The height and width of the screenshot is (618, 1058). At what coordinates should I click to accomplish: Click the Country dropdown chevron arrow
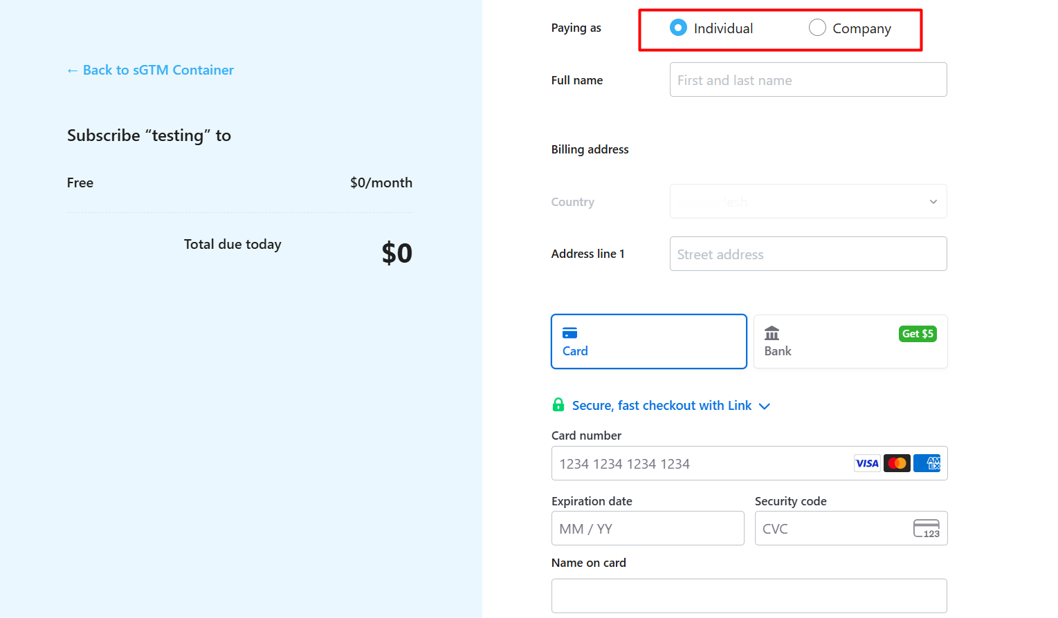point(933,202)
